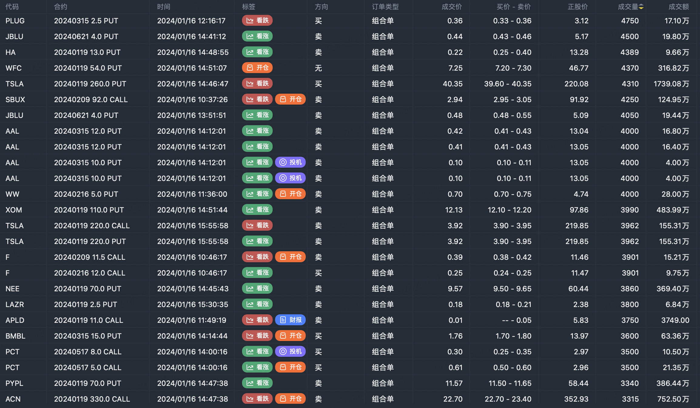Click the 标签 column header
The height and width of the screenshot is (408, 700).
tap(248, 7)
